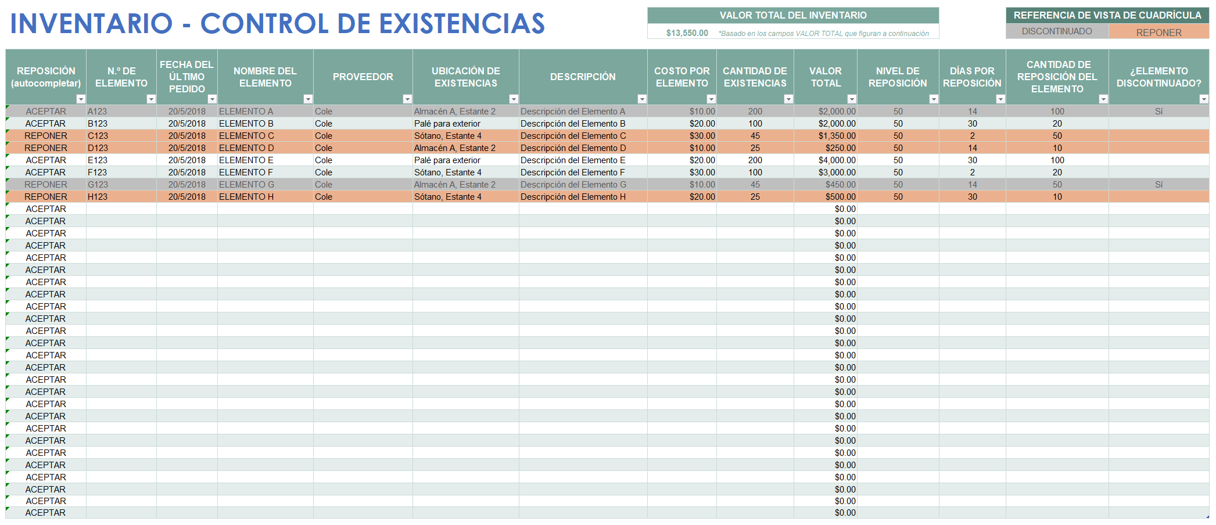Click the $1,350.00 total value cell
Viewport: 1216px width, 525px height.
[x=826, y=136]
